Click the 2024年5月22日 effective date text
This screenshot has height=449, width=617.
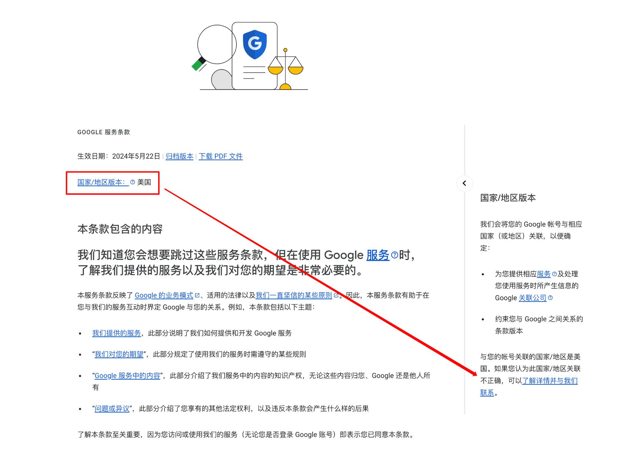(136, 156)
